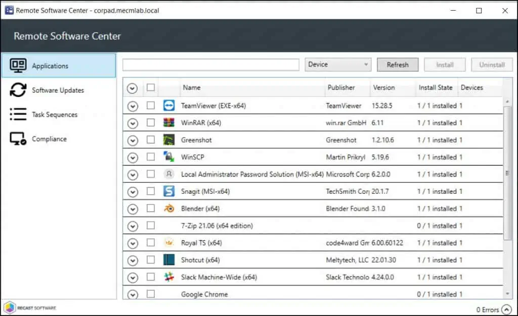518x316 pixels.
Task: Click the WinSCP application icon
Action: (x=169, y=156)
